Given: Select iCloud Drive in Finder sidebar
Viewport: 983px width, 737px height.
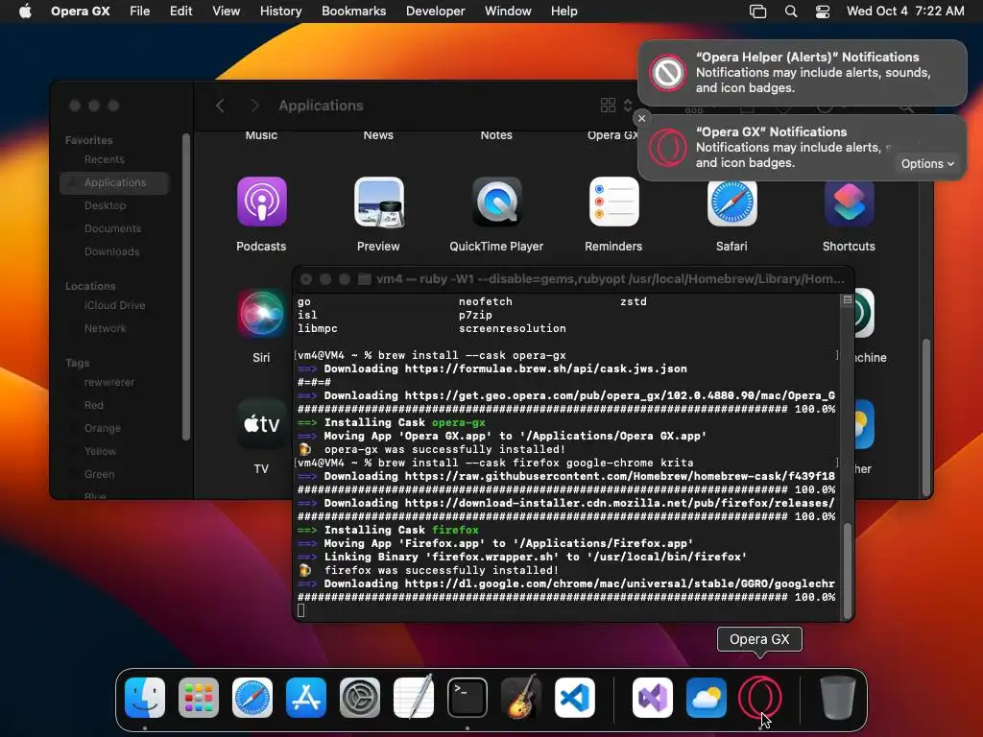Looking at the screenshot, I should coord(114,305).
